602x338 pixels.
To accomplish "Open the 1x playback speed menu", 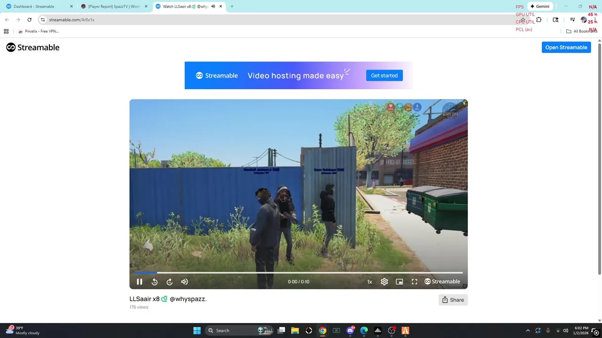I will coord(370,282).
